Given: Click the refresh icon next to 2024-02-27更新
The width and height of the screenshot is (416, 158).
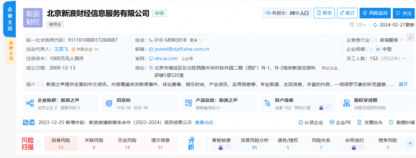Looking at the screenshot, I should coord(375,25).
